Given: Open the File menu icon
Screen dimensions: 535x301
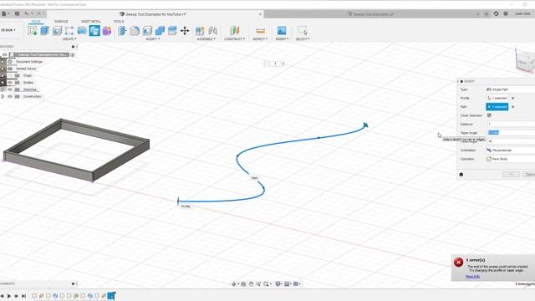Looking at the screenshot, I should [x=4, y=13].
